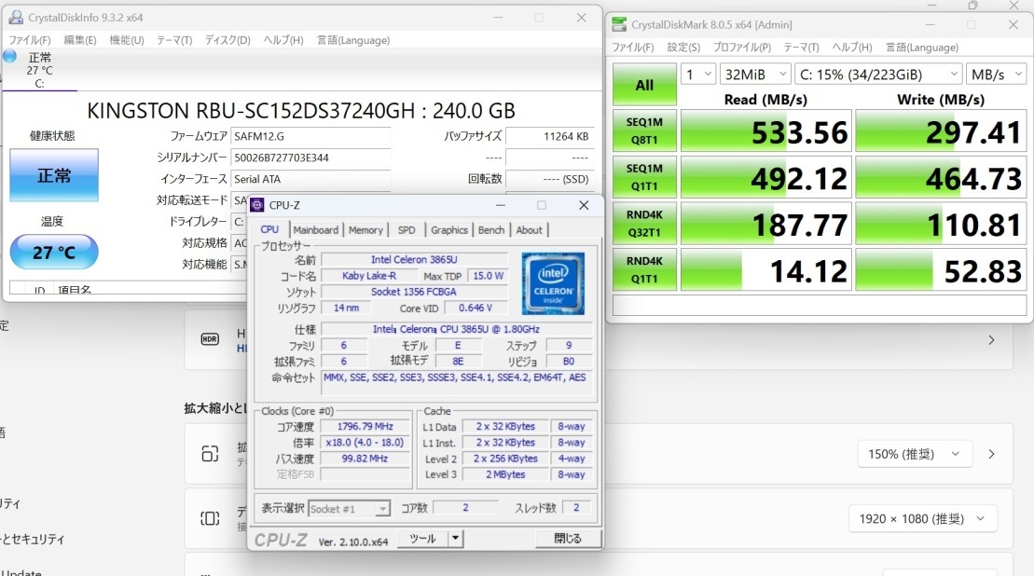Click the CrystalDiskInfo title bar icon
Screen dimensions: 1034x576
[x=16, y=17]
